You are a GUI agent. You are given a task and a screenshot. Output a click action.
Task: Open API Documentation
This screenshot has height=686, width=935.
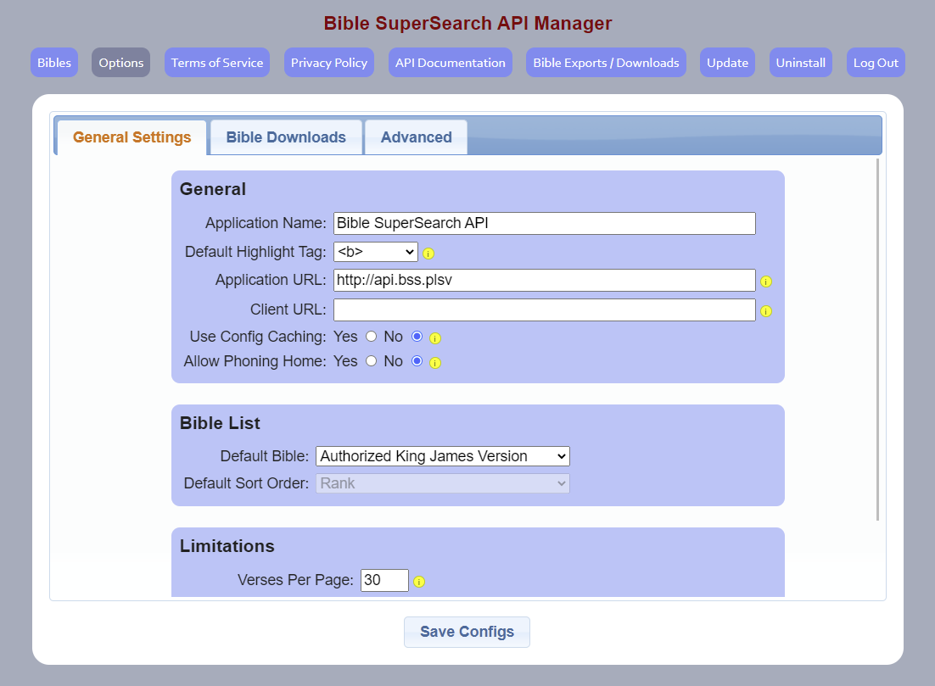[x=451, y=63]
